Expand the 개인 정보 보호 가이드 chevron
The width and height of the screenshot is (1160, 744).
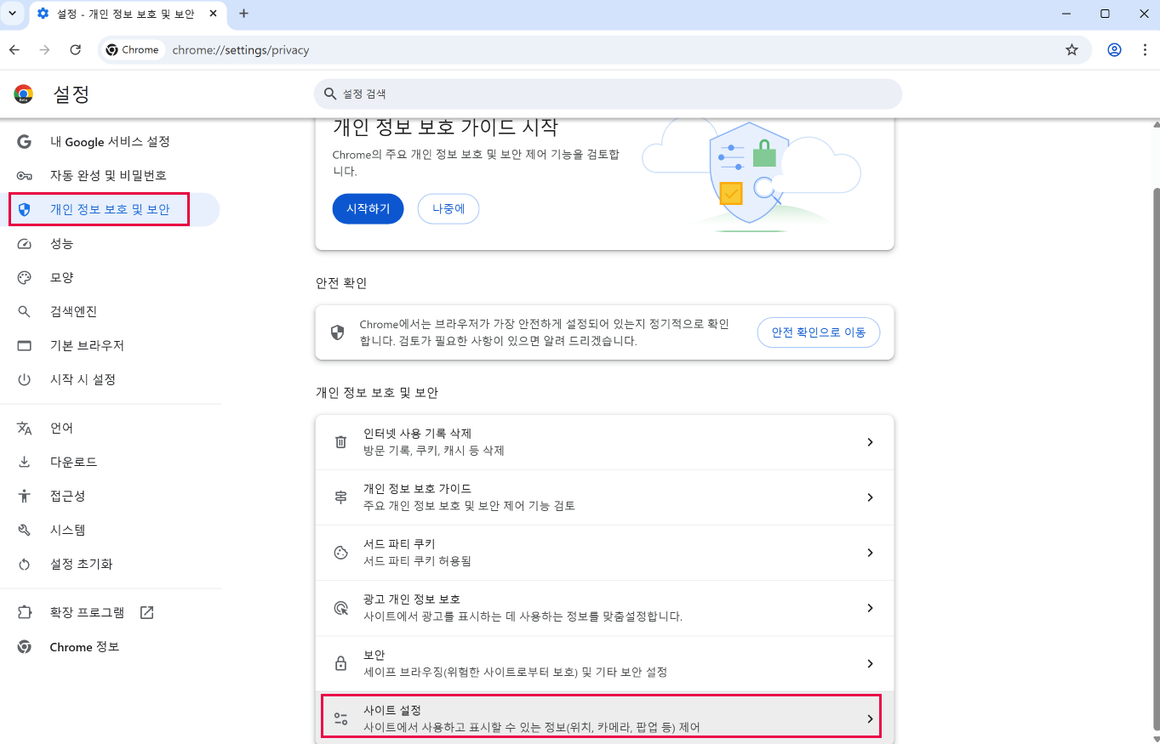coord(869,497)
